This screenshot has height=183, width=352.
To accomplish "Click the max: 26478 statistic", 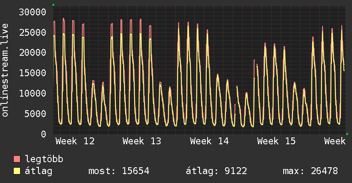I will coord(310,171).
